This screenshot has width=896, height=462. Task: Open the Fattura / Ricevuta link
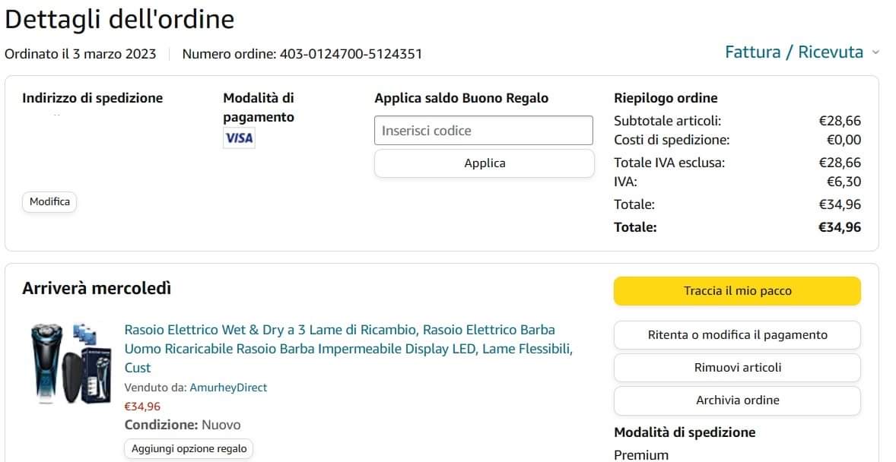pyautogui.click(x=793, y=52)
